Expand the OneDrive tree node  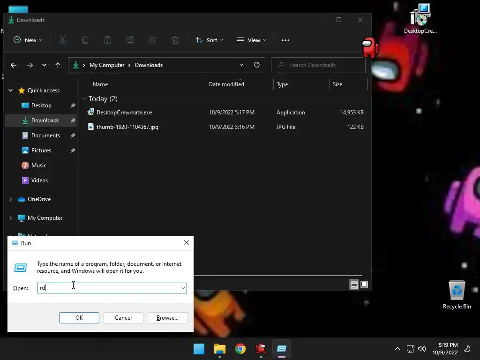click(11, 199)
